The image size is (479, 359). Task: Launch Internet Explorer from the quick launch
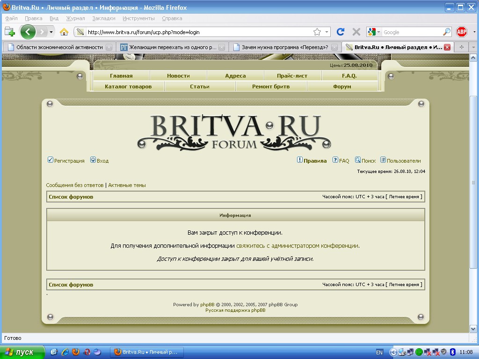[x=65, y=352]
